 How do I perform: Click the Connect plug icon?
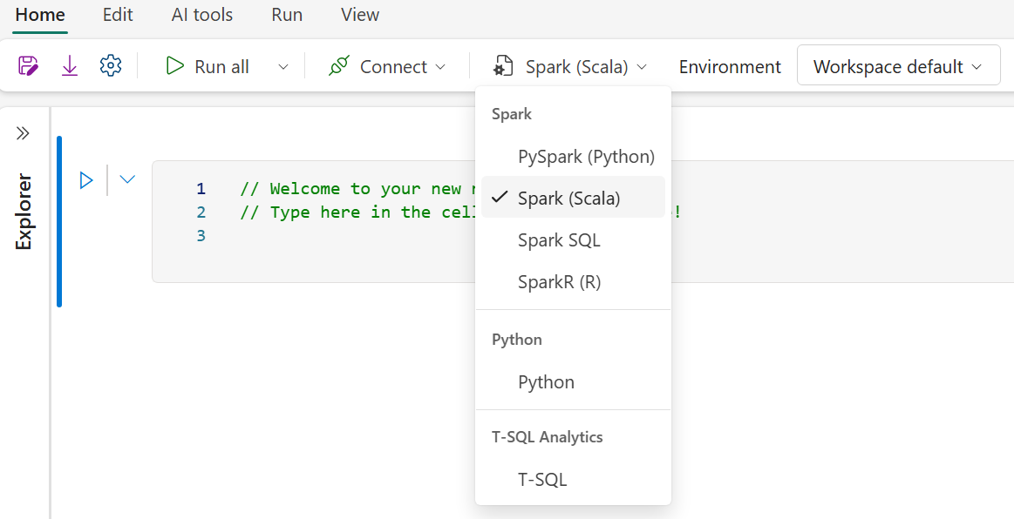[339, 66]
